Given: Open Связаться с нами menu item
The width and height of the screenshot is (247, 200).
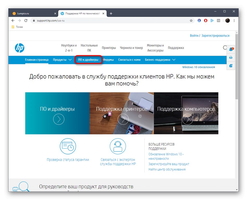Looking at the screenshot, I should click(x=129, y=60).
